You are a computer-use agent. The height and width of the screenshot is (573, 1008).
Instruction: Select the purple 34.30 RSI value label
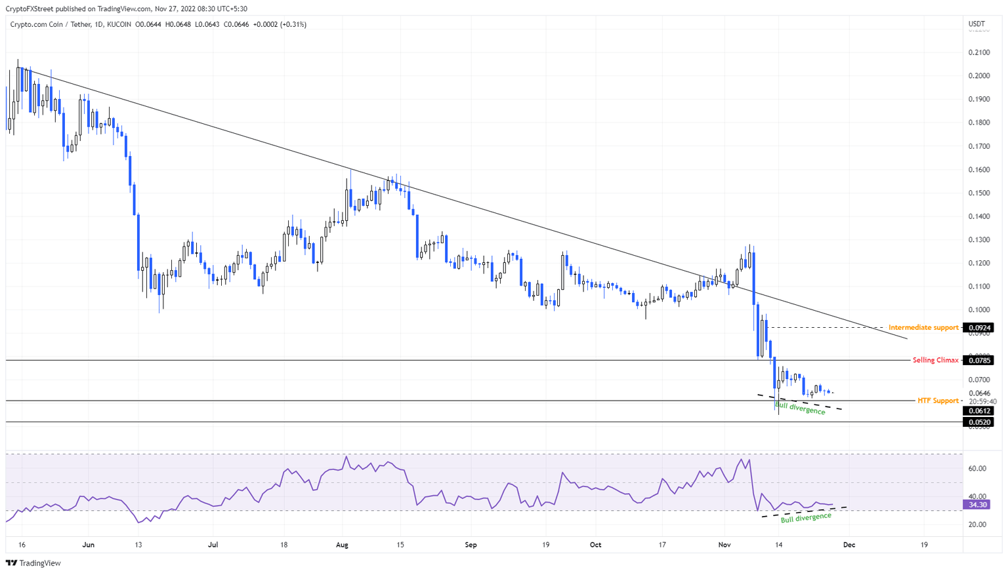point(977,505)
